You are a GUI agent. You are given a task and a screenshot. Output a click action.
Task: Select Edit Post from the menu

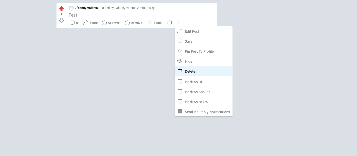pos(192,31)
